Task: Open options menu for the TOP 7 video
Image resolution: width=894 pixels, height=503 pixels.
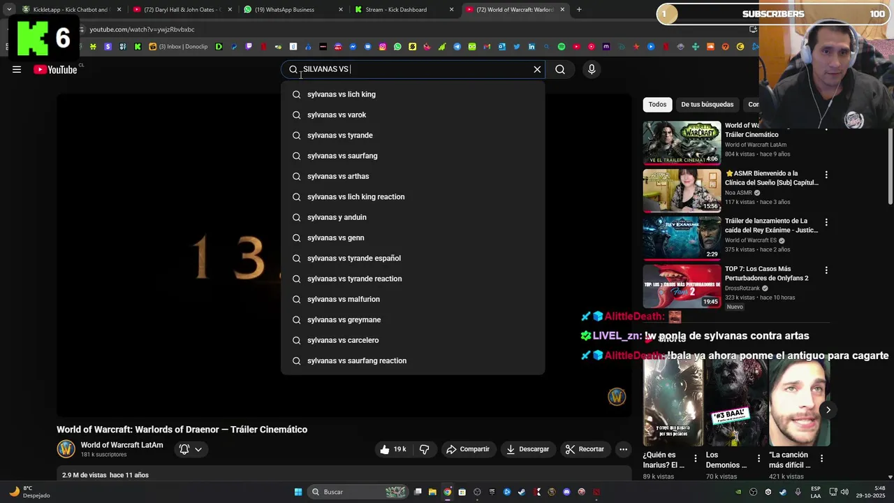Action: [826, 270]
